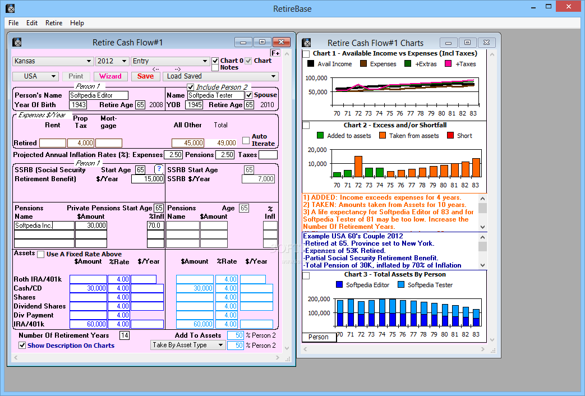The image size is (585, 396).
Task: Open the Edit menu
Action: (32, 23)
